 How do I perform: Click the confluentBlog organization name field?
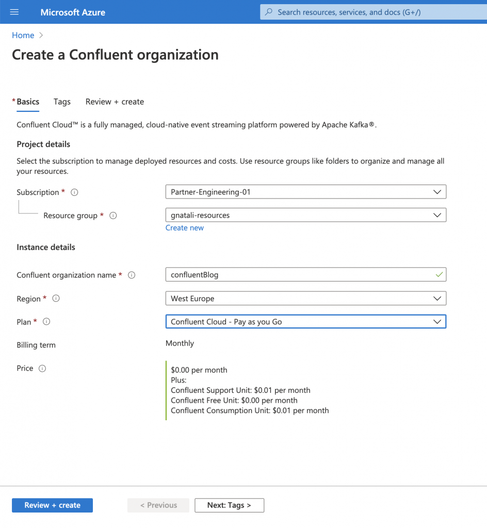(x=305, y=274)
